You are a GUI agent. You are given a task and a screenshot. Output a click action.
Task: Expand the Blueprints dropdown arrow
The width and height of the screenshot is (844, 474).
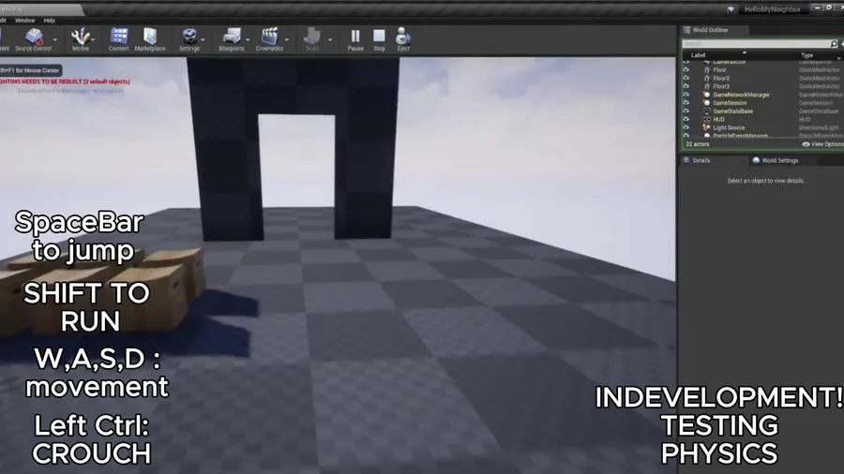(x=248, y=39)
